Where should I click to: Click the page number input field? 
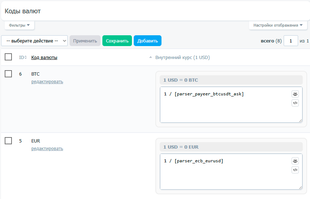coord(291,41)
